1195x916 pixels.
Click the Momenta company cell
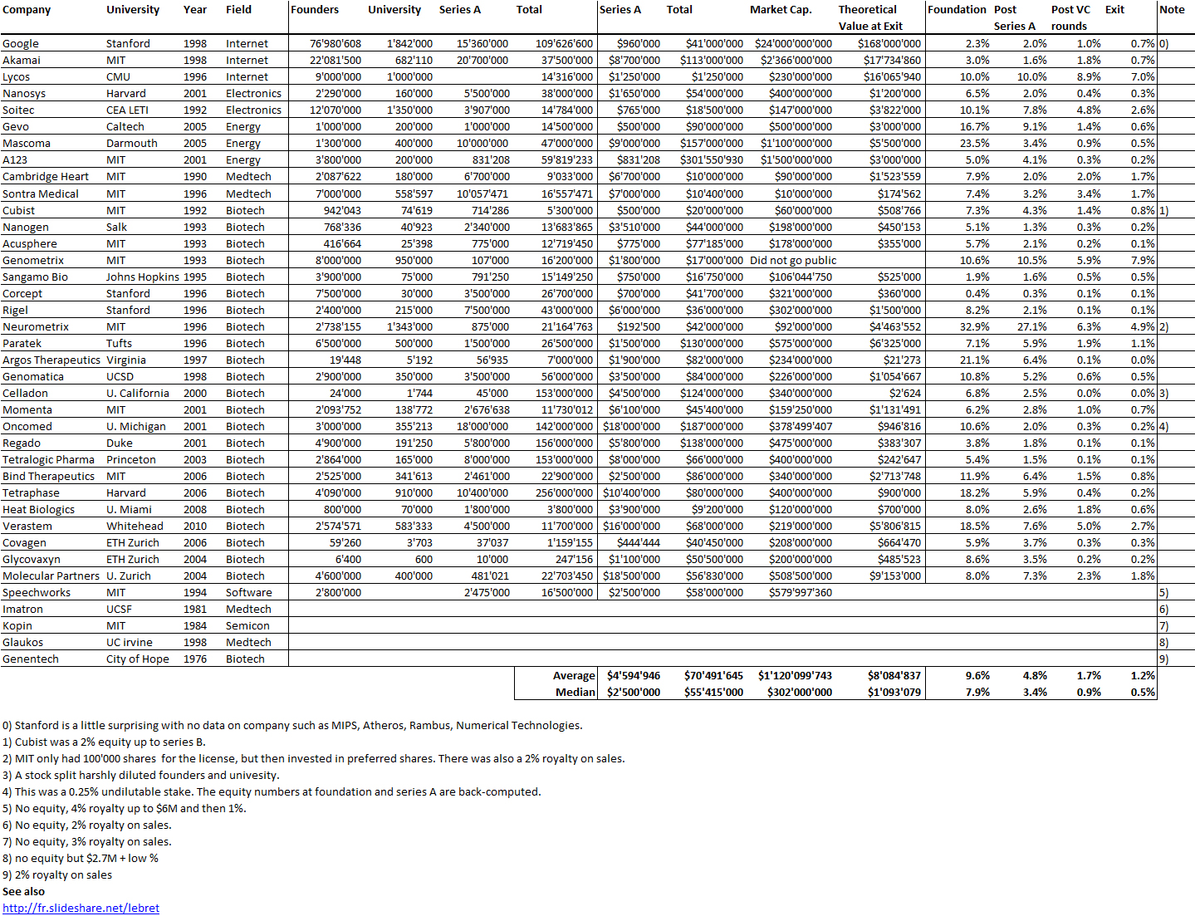pyautogui.click(x=27, y=409)
